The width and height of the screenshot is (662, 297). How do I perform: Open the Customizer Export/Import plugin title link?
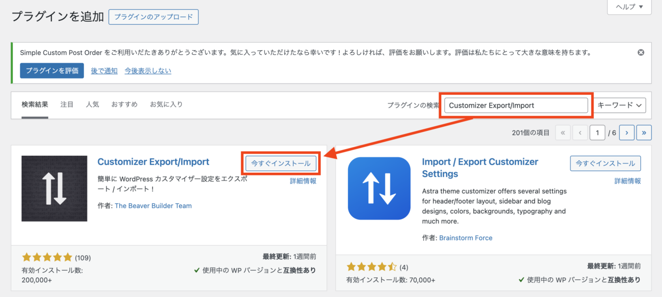(154, 162)
